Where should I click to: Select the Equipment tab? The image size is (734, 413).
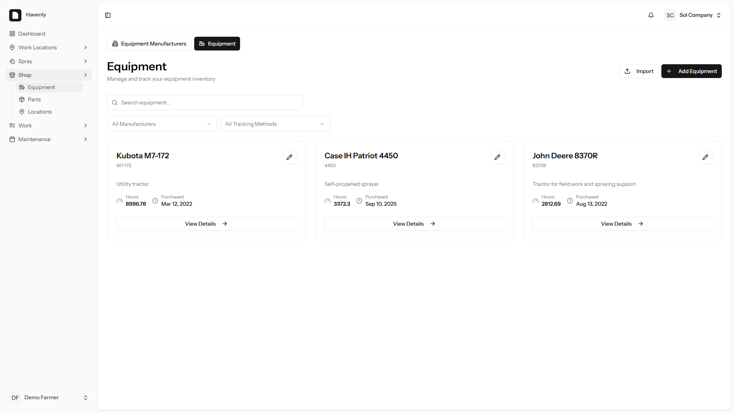(x=217, y=44)
